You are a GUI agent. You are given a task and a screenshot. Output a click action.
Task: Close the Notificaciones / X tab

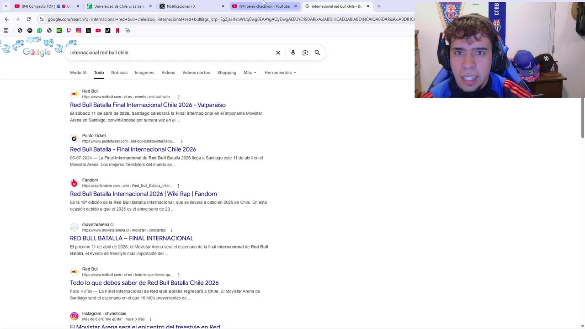click(223, 6)
